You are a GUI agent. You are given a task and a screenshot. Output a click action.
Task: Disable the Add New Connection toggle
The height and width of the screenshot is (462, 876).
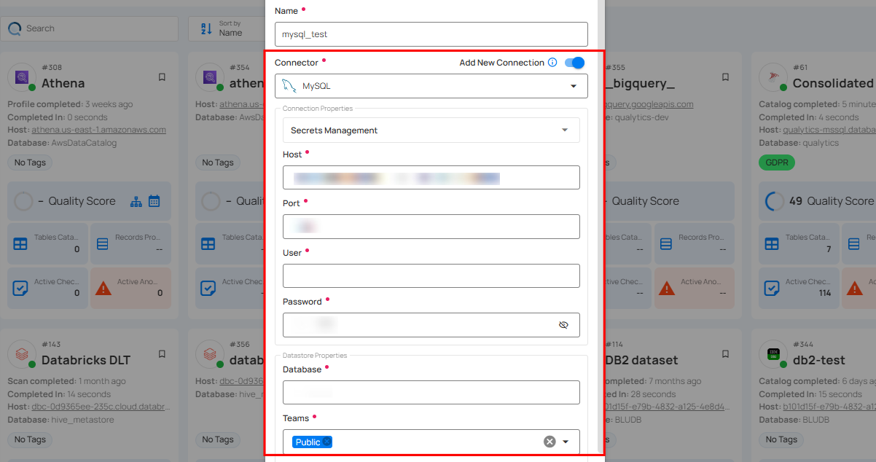574,63
